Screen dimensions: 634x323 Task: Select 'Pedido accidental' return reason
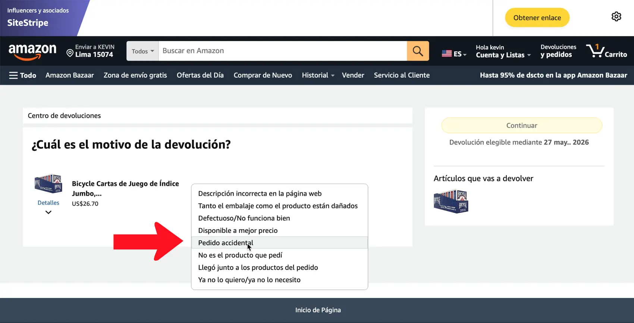click(279, 243)
